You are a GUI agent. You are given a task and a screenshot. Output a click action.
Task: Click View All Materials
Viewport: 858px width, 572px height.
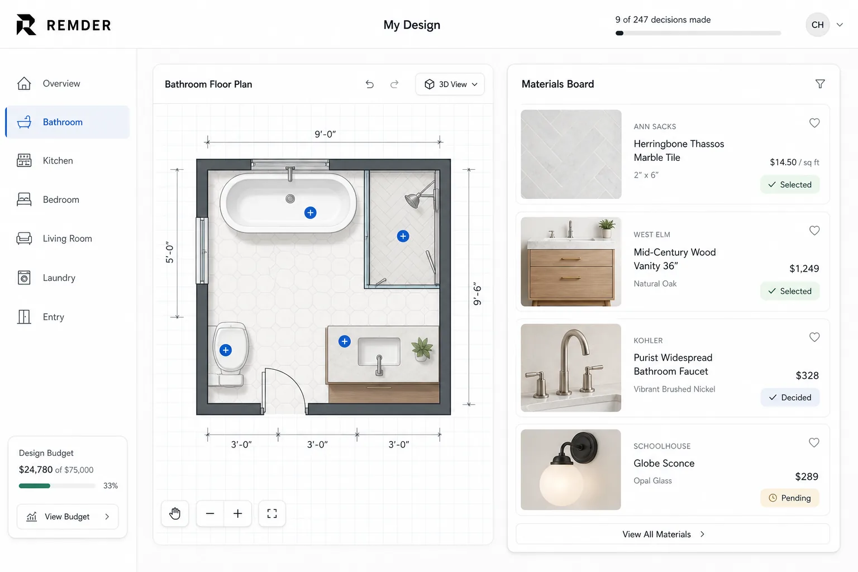pyautogui.click(x=673, y=534)
